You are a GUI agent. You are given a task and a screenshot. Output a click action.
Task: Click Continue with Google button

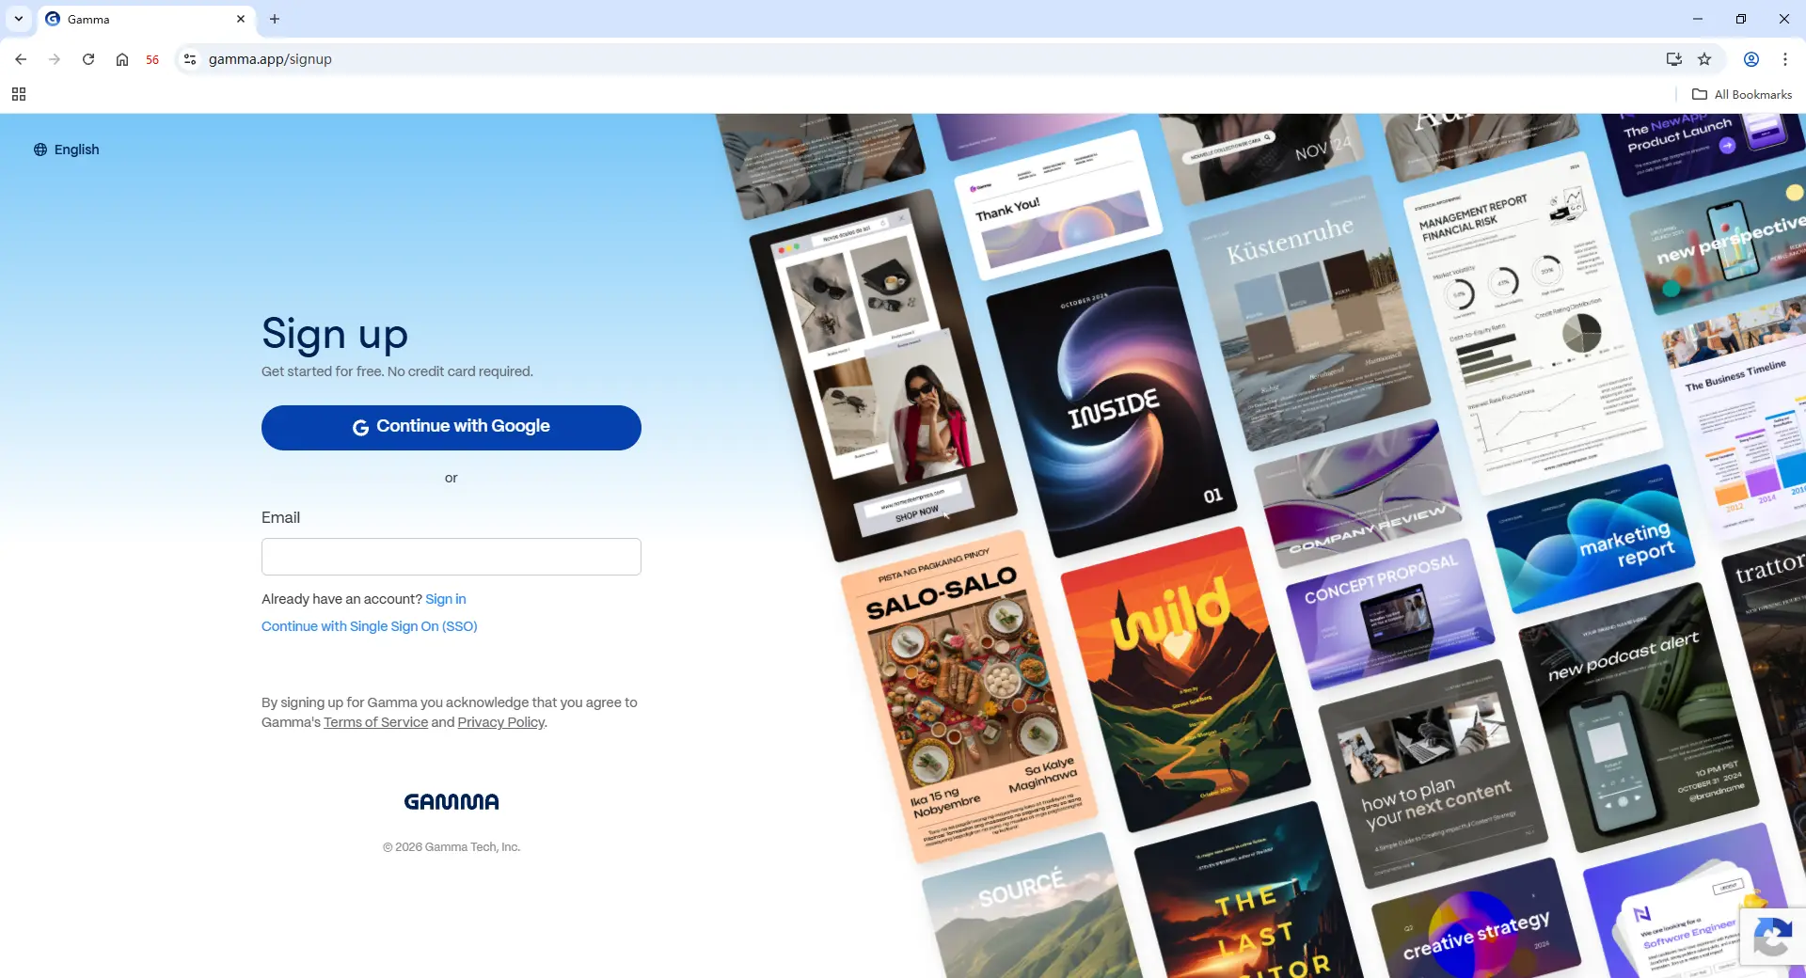[451, 427]
